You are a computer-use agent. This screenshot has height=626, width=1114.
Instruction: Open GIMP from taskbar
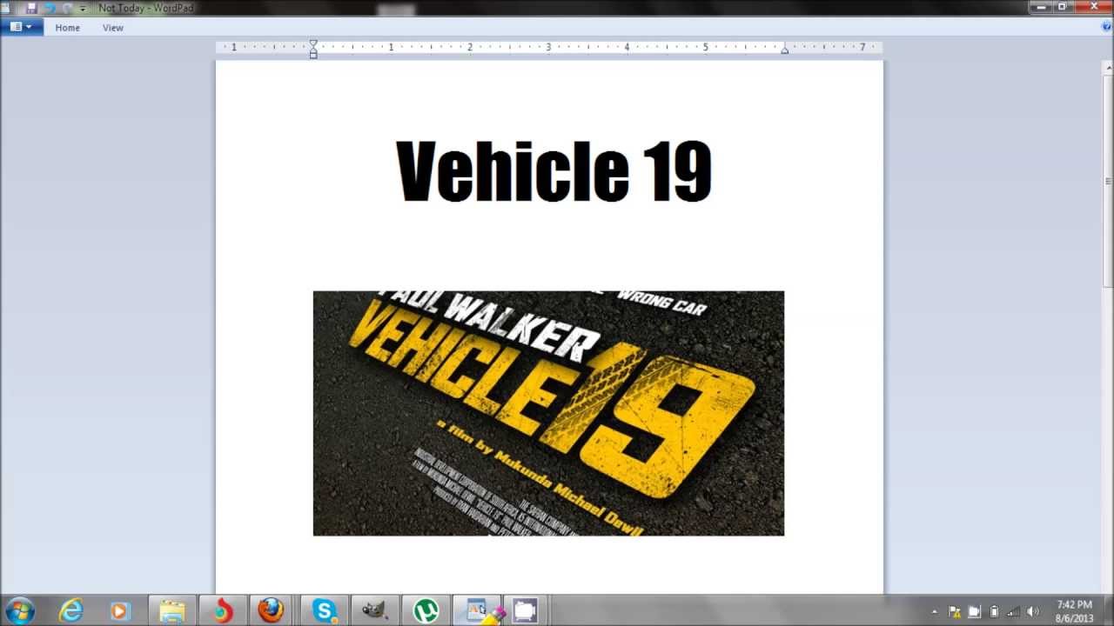[374, 610]
